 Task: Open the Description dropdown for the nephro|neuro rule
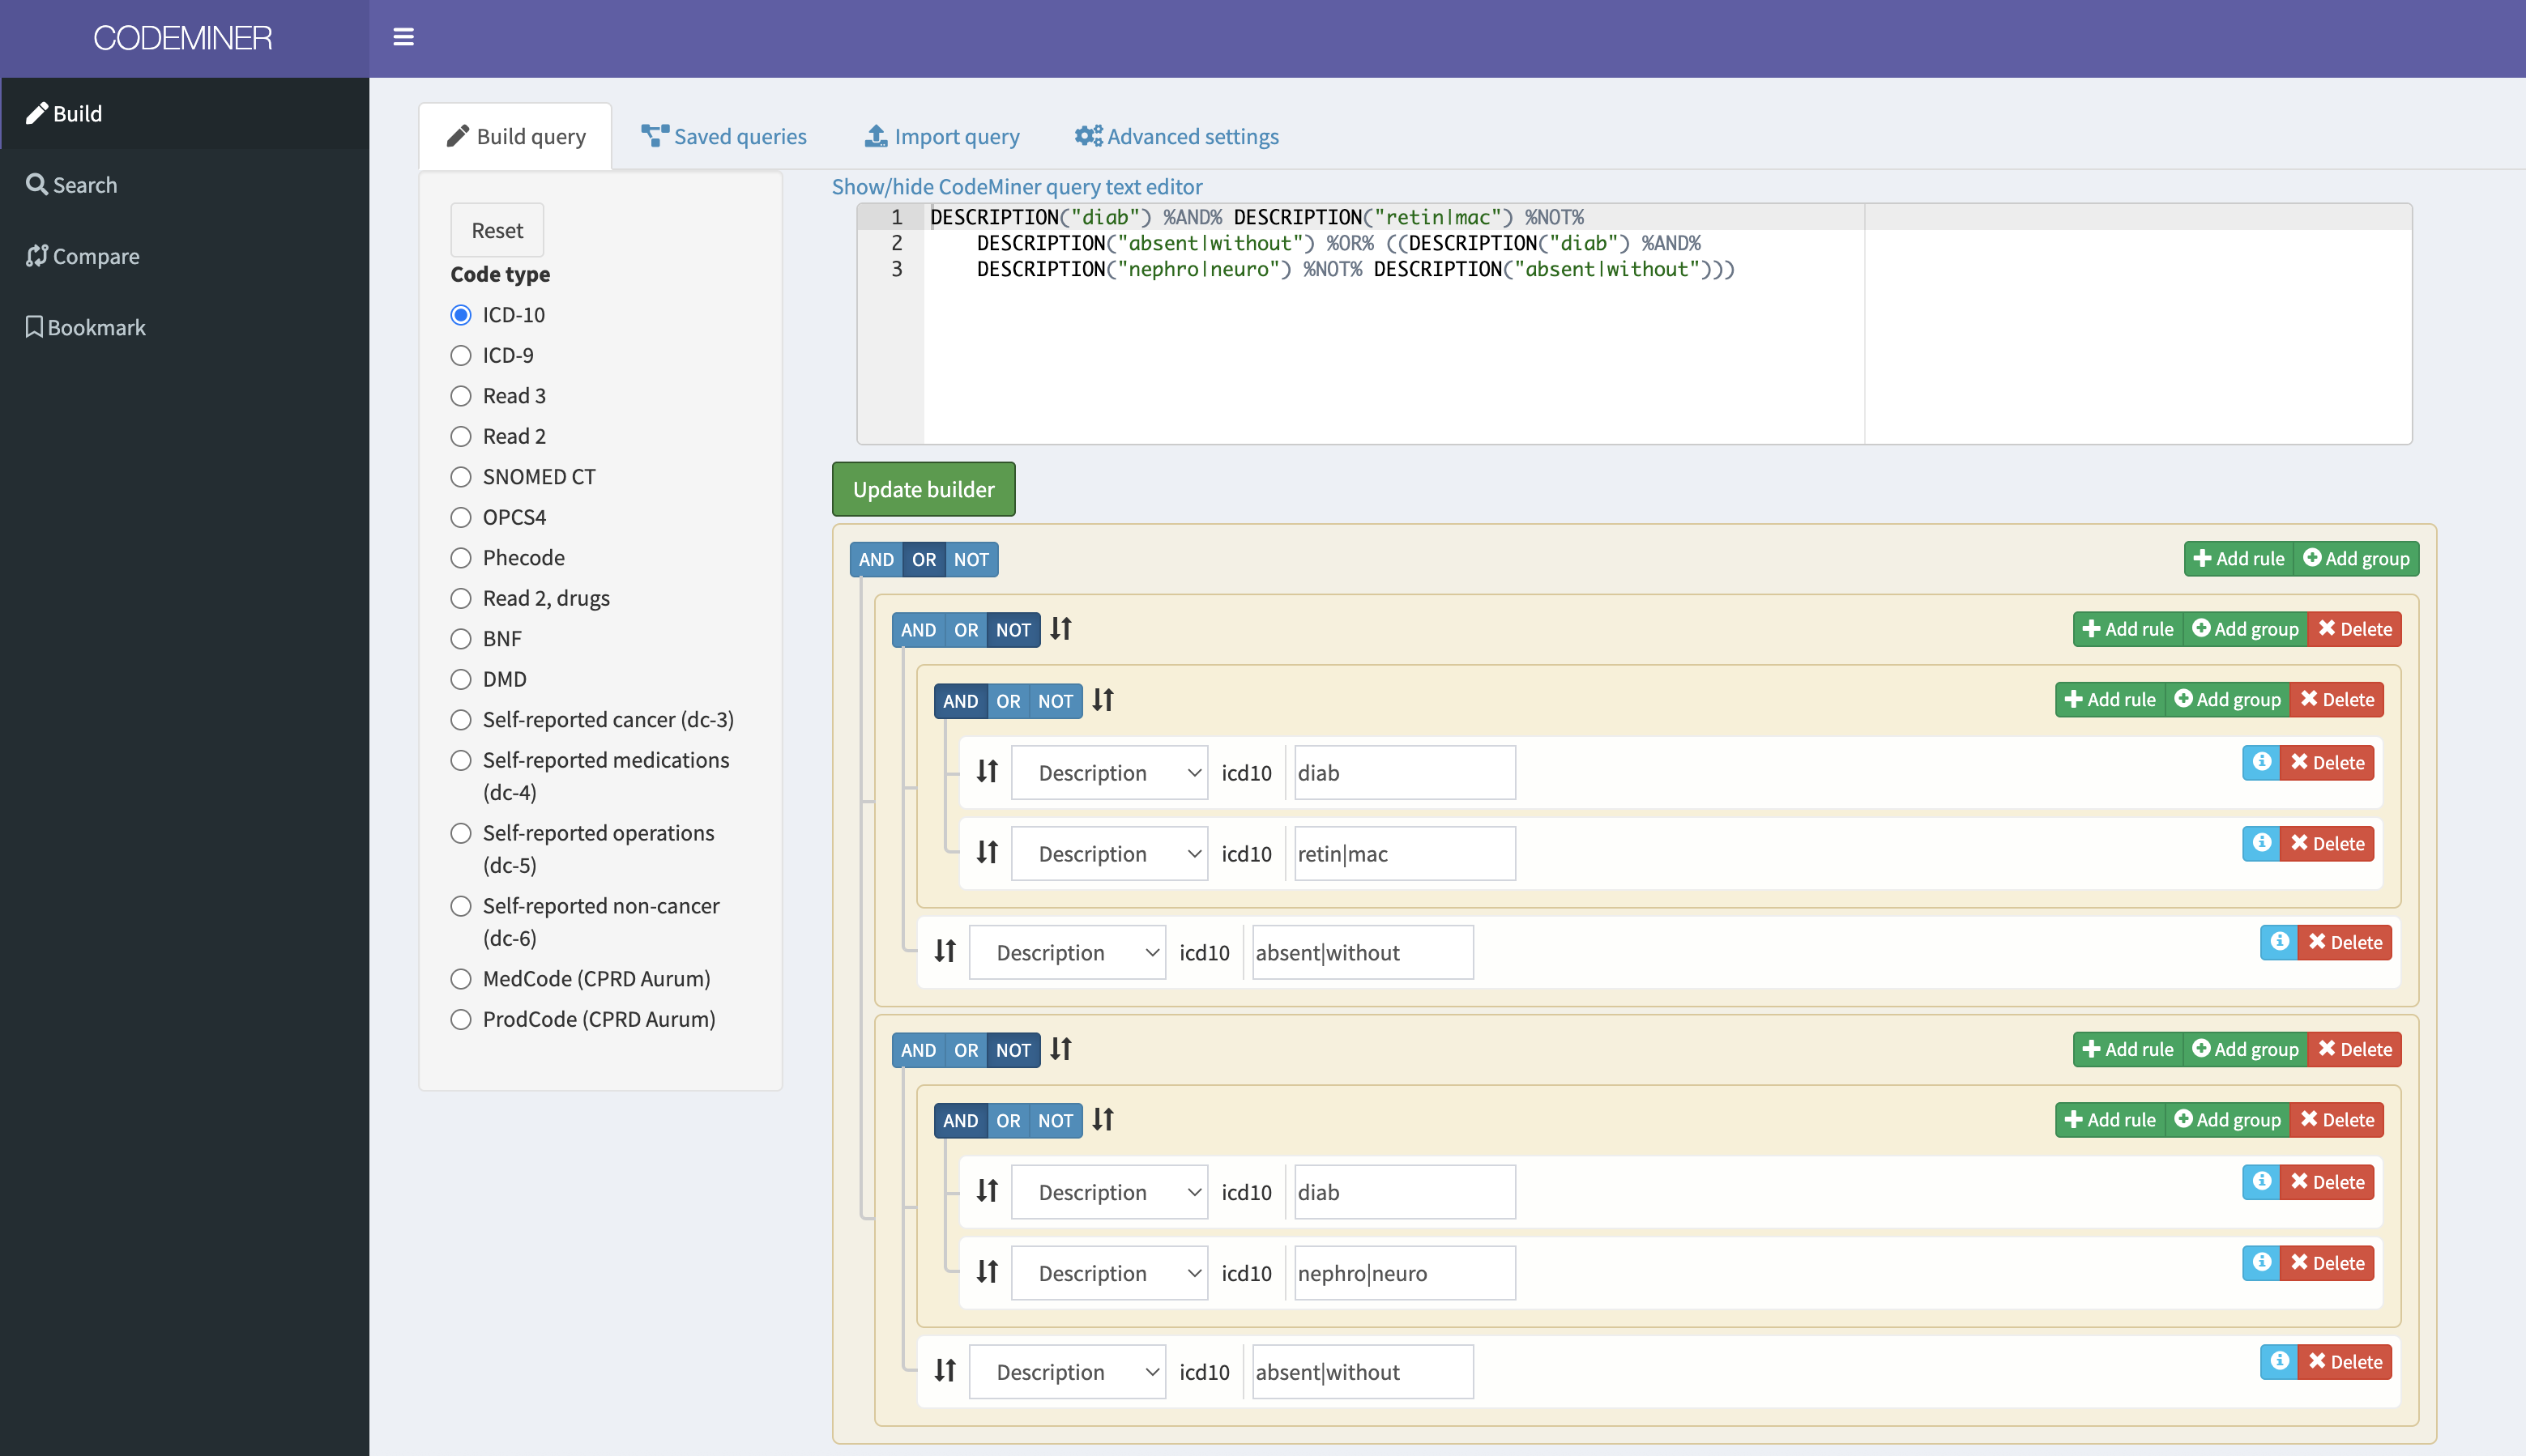[1108, 1272]
